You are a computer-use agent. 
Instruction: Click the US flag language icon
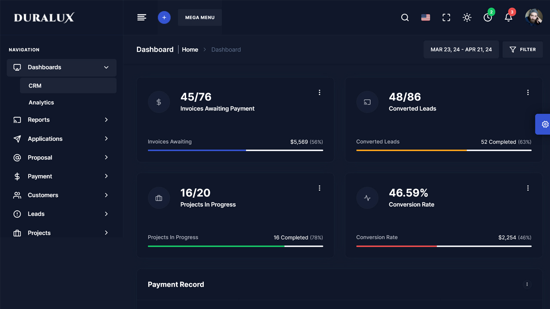click(x=425, y=18)
